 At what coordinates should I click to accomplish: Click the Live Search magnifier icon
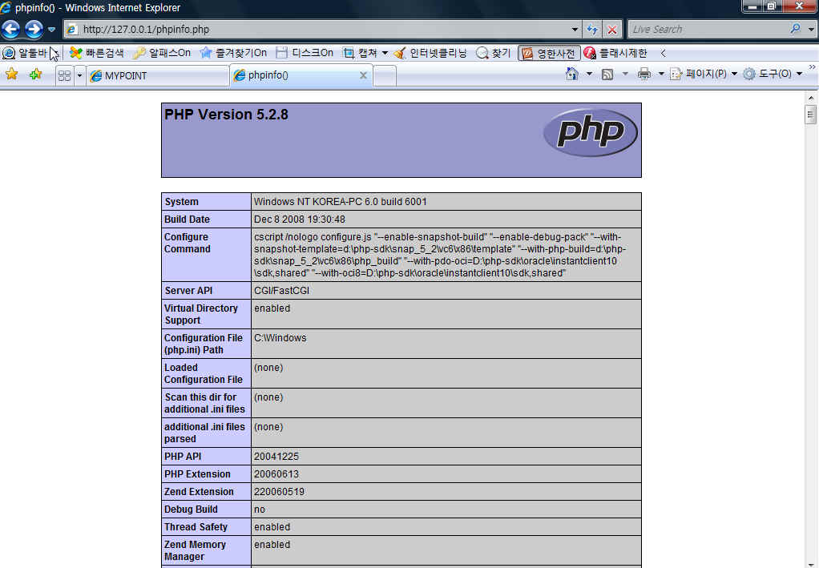pos(796,29)
